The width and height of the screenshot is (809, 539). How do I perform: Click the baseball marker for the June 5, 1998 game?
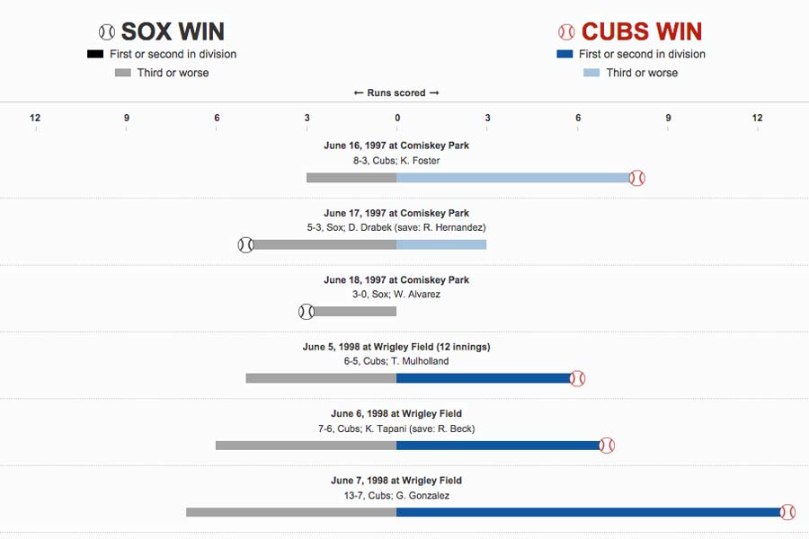[x=577, y=378]
